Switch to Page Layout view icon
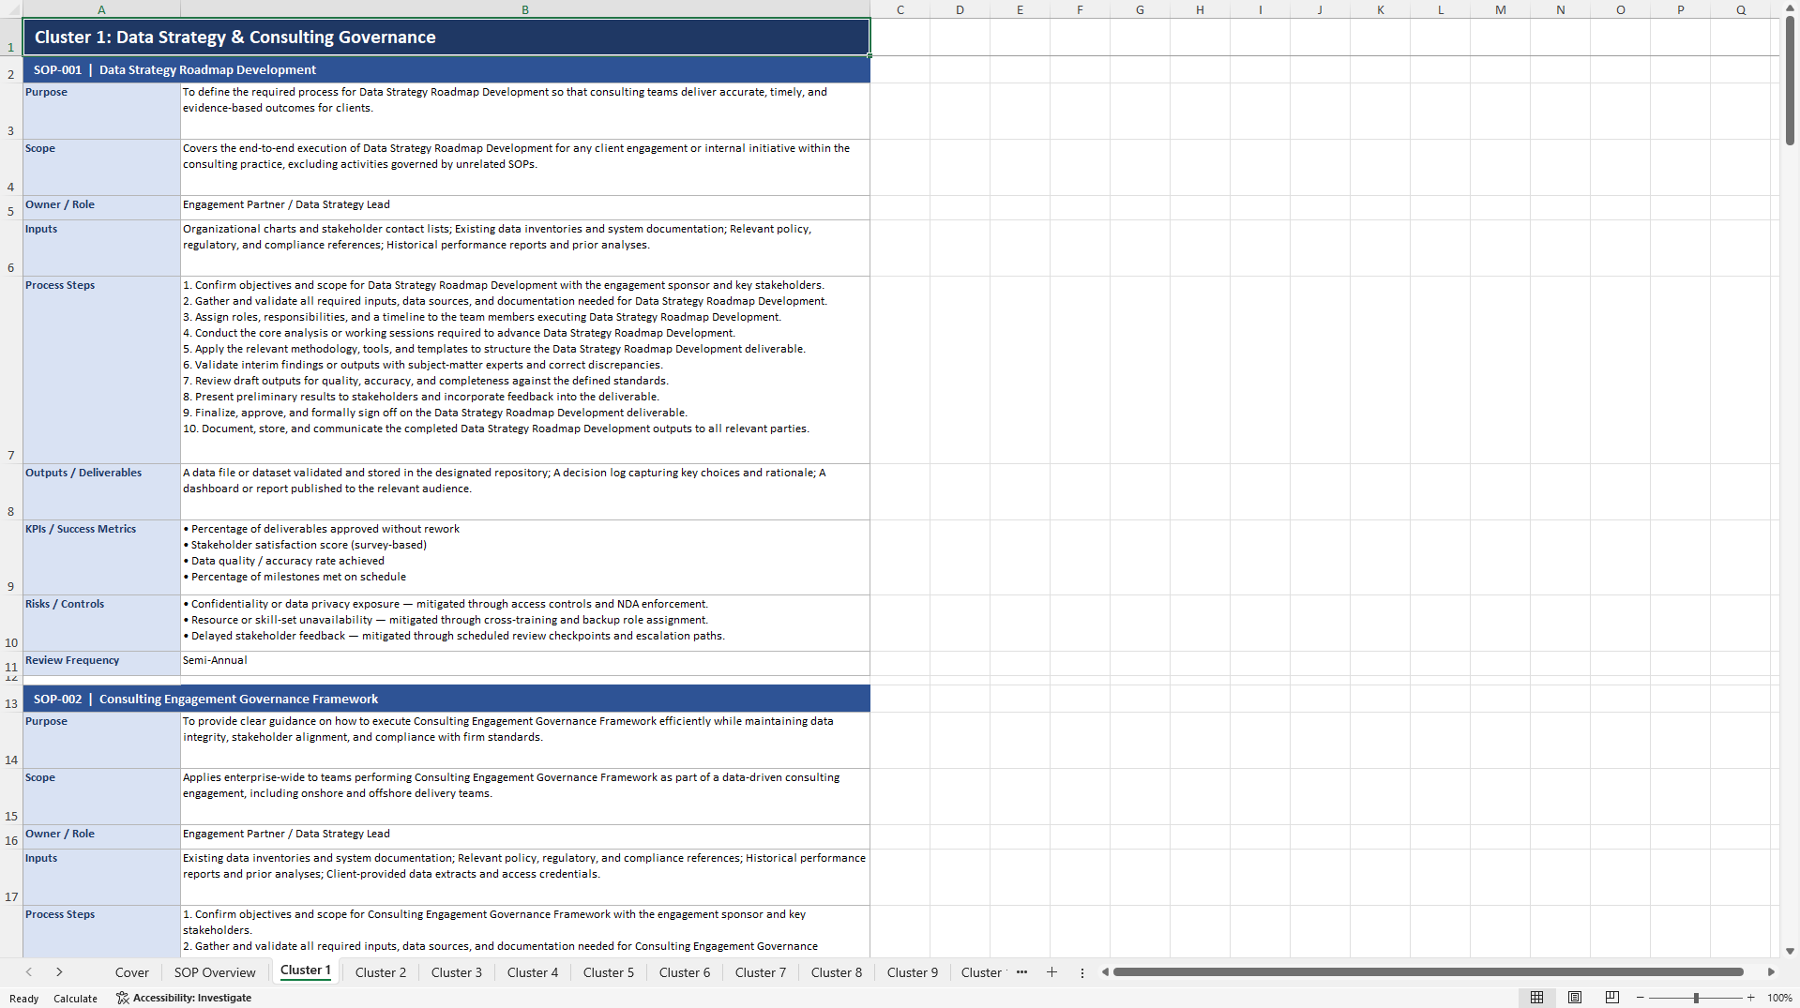The height and width of the screenshot is (1008, 1800). tap(1575, 998)
